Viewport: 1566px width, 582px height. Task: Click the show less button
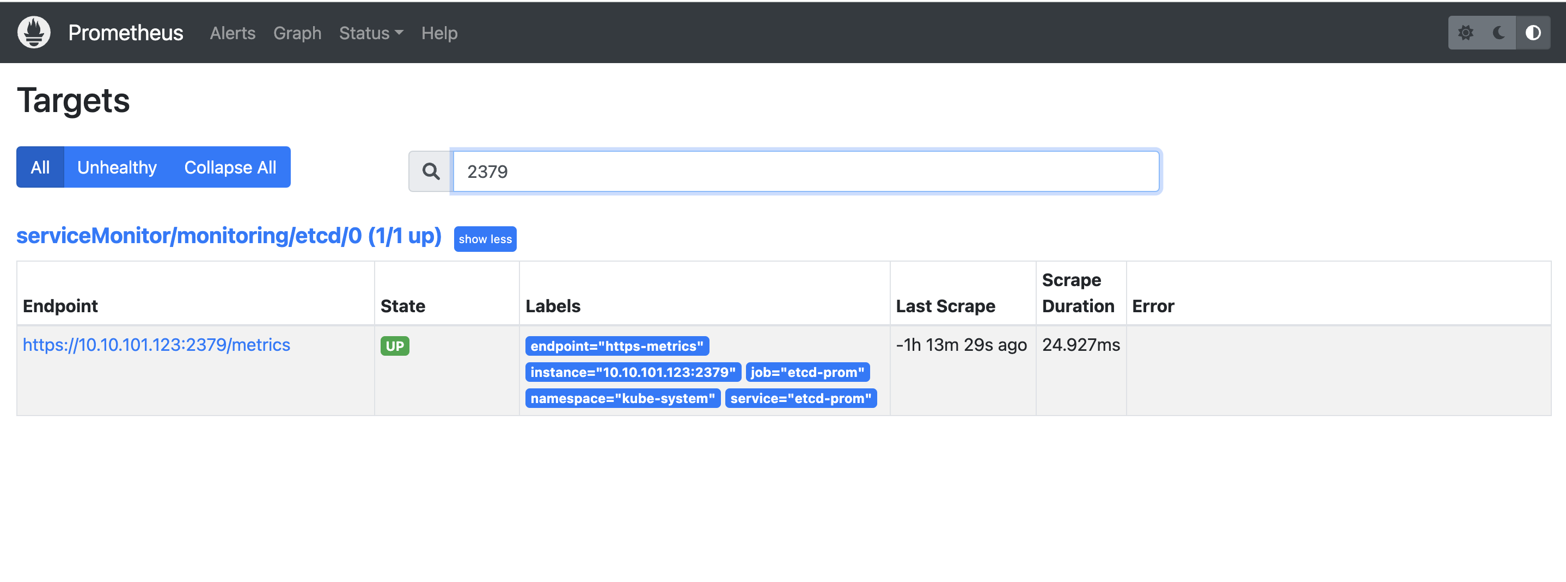tap(485, 239)
